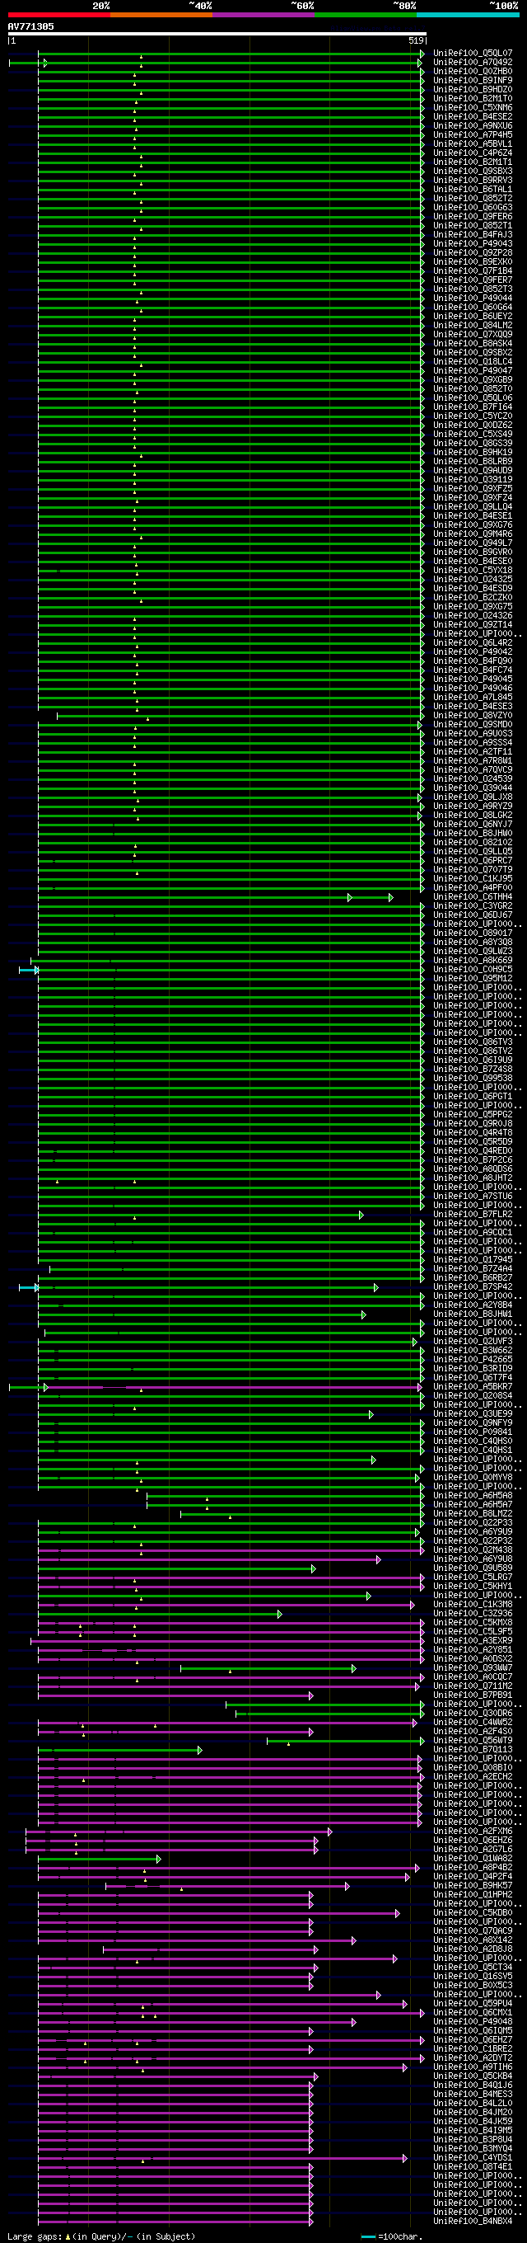The height and width of the screenshot is (2243, 527).
Task: Open hit UniRef100_C0H9C5
Action: 473,969
